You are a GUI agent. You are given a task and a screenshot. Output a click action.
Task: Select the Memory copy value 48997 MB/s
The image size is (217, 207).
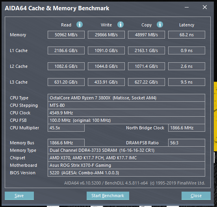pyautogui.click(x=147, y=35)
